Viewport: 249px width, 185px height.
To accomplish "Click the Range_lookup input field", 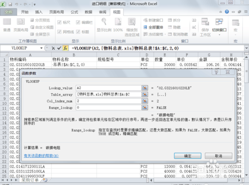I will [109, 108].
